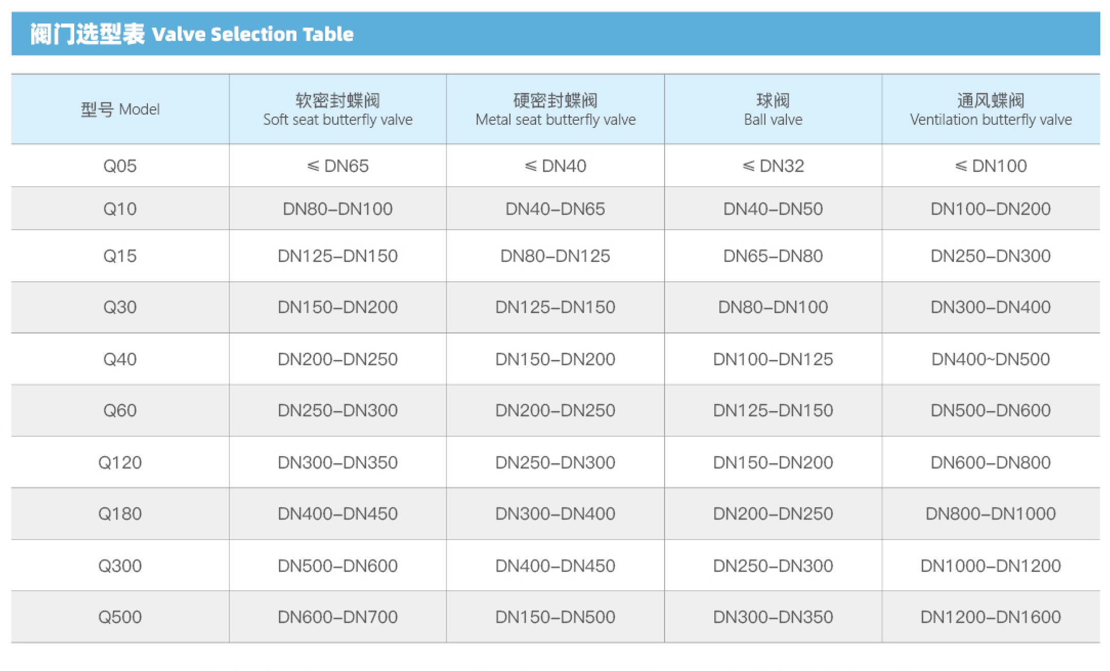Select the Q120 row label

(120, 462)
